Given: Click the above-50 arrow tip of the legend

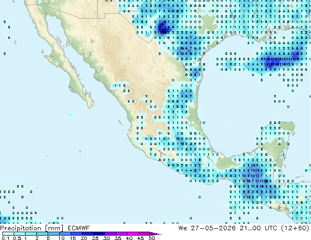Looking at the screenshot, I should 155,234.
